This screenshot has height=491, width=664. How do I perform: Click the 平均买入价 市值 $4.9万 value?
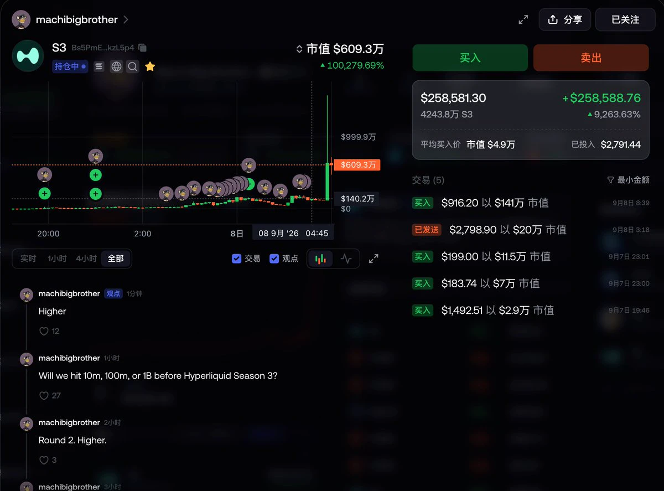(468, 144)
